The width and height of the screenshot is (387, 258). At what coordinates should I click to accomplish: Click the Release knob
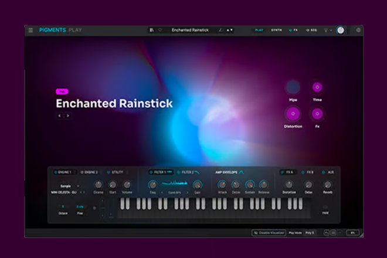264,185
